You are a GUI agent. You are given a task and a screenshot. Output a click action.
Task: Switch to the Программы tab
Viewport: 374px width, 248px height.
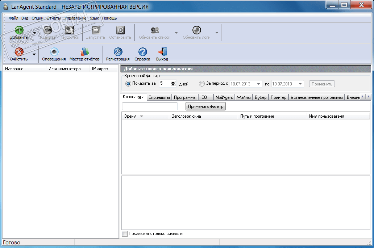pos(185,97)
